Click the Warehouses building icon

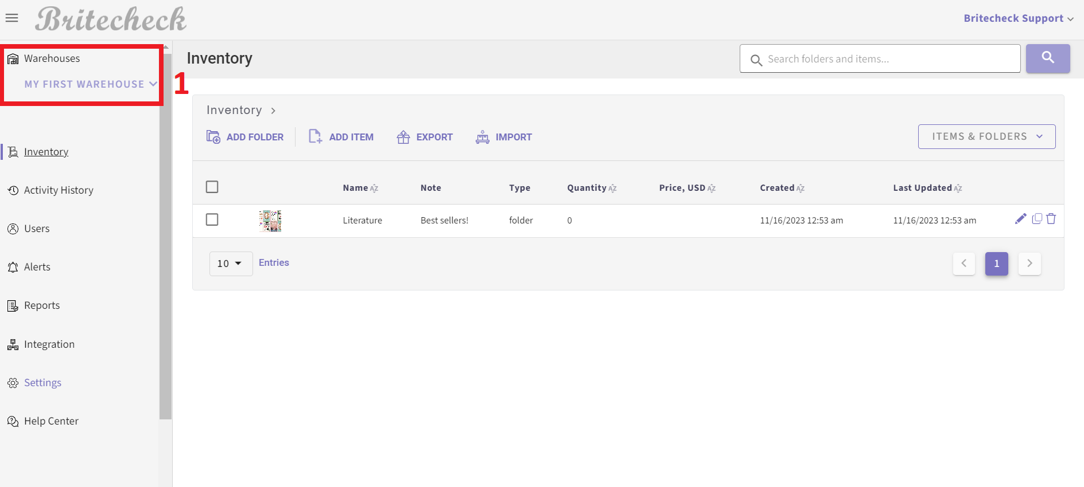(13, 58)
